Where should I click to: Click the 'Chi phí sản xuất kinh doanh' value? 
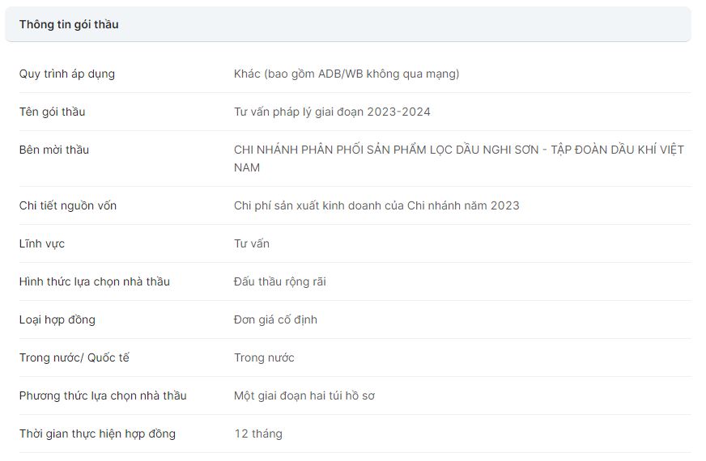(x=376, y=205)
